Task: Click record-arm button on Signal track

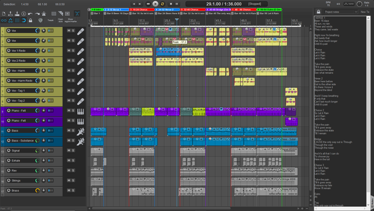Action: pos(9,150)
